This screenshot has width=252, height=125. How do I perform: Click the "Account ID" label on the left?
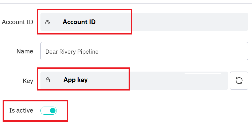pyautogui.click(x=17, y=22)
